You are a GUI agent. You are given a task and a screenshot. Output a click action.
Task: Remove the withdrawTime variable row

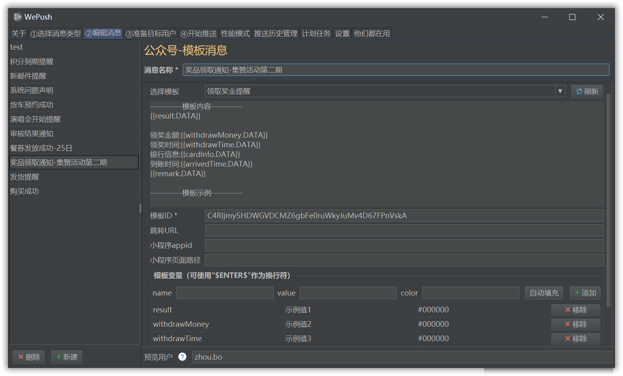click(575, 339)
